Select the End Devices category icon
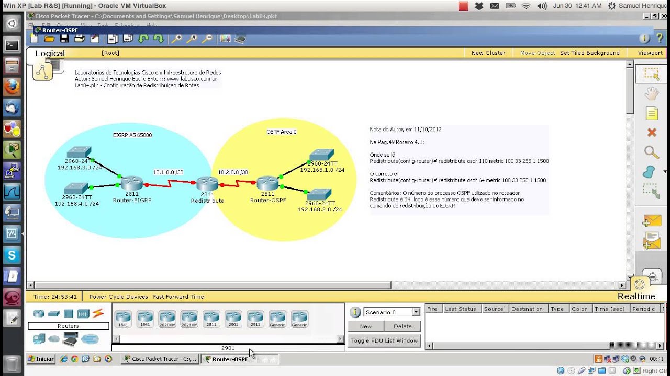 (39, 339)
